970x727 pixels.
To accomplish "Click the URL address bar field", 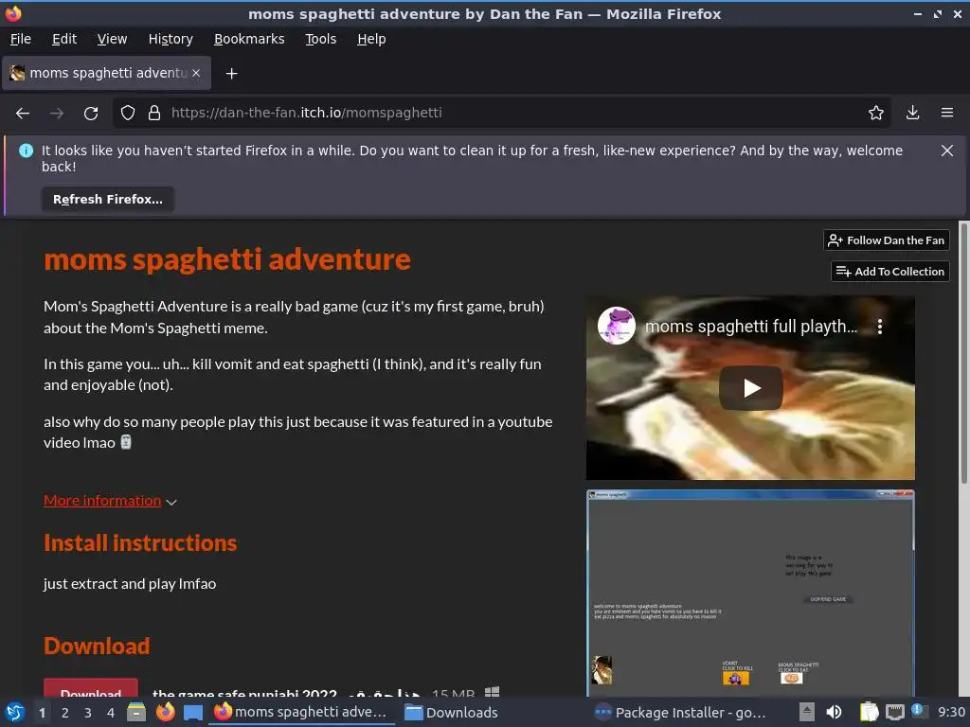I will (501, 113).
